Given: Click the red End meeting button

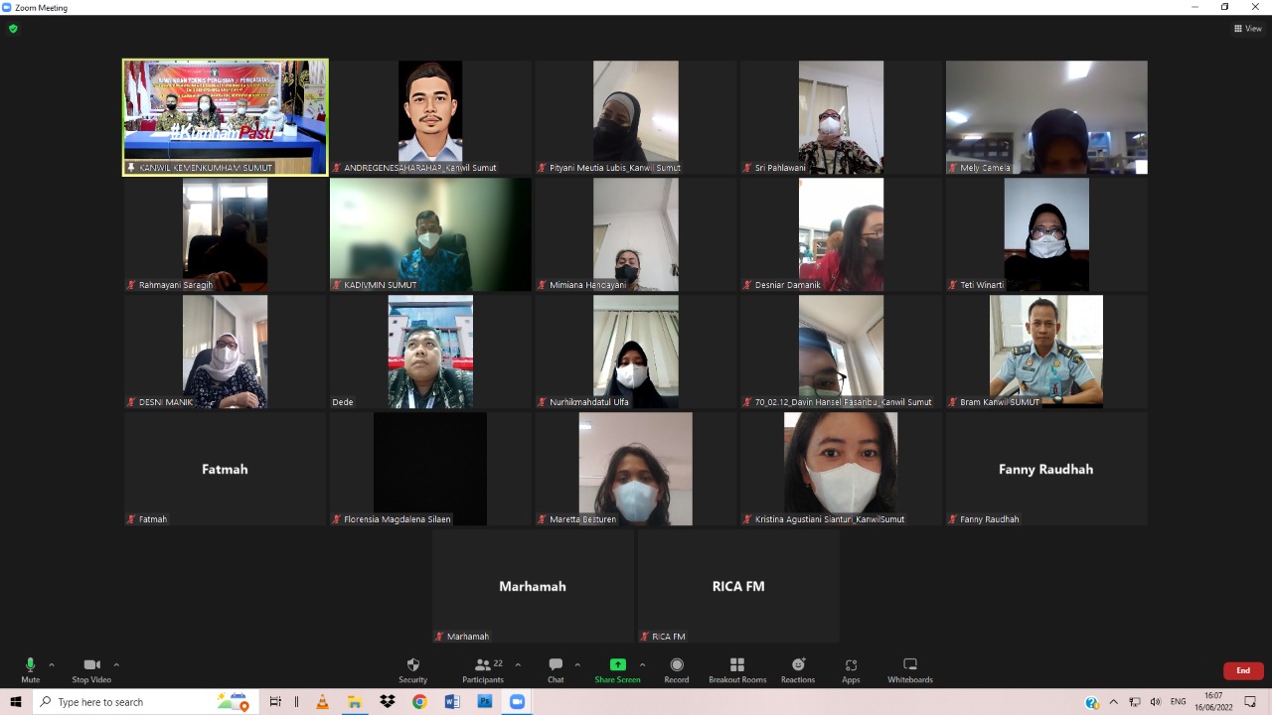Looking at the screenshot, I should pos(1243,670).
